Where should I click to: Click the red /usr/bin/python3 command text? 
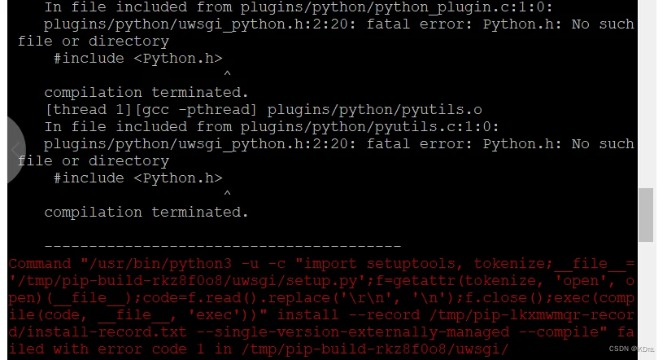point(160,264)
